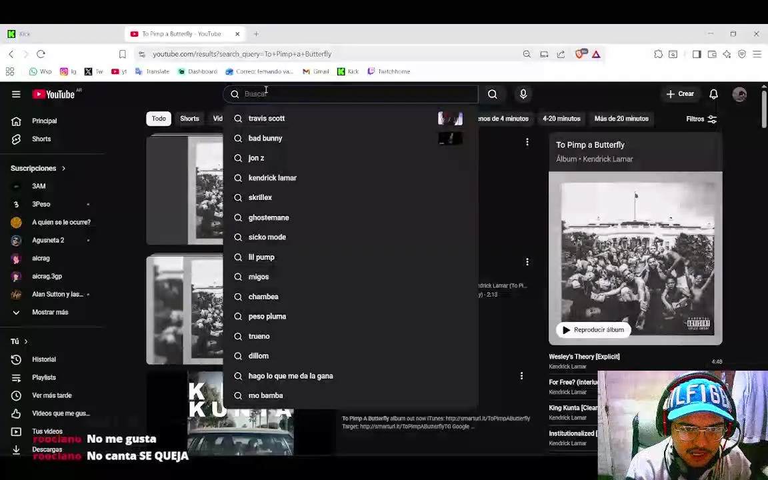This screenshot has height=480, width=768.
Task: Go back in browser history
Action: click(11, 54)
